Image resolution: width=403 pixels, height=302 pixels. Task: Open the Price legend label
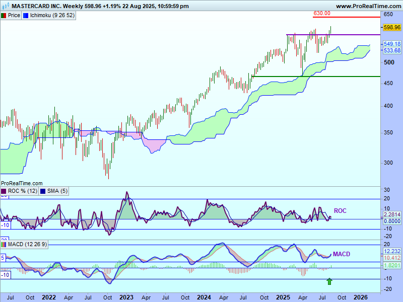(14, 16)
